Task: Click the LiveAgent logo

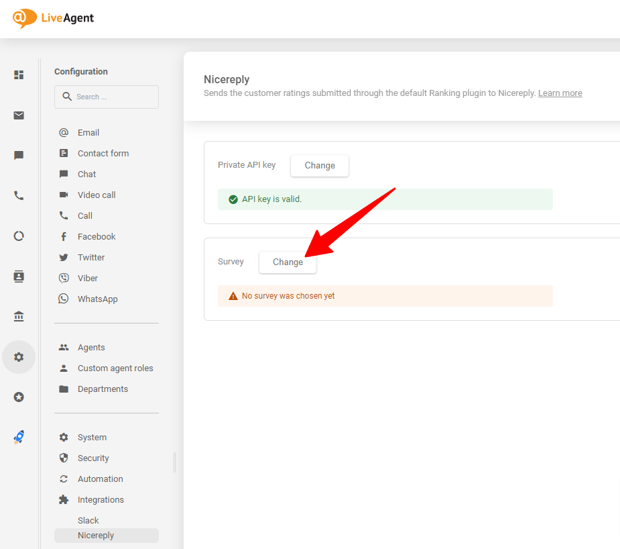Action: click(x=53, y=18)
